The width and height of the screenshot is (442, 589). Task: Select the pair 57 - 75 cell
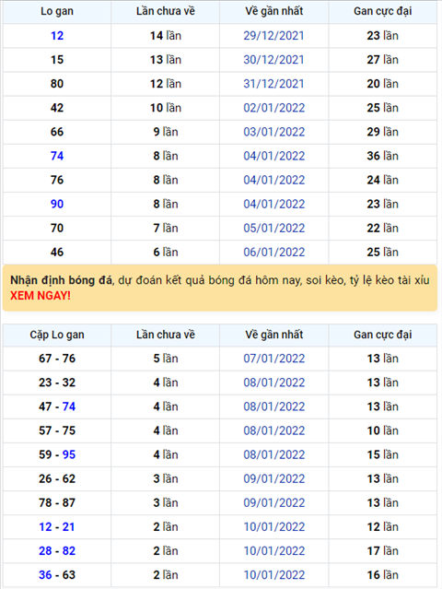click(x=57, y=430)
